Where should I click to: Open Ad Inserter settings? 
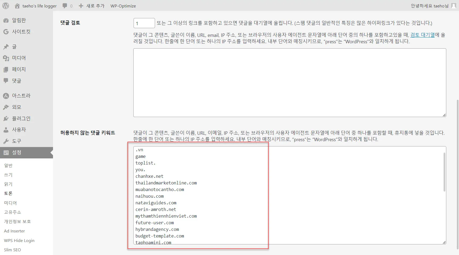pyautogui.click(x=14, y=231)
